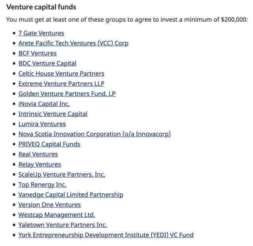
Task: Open BCF Ventures link
Action: (38, 53)
